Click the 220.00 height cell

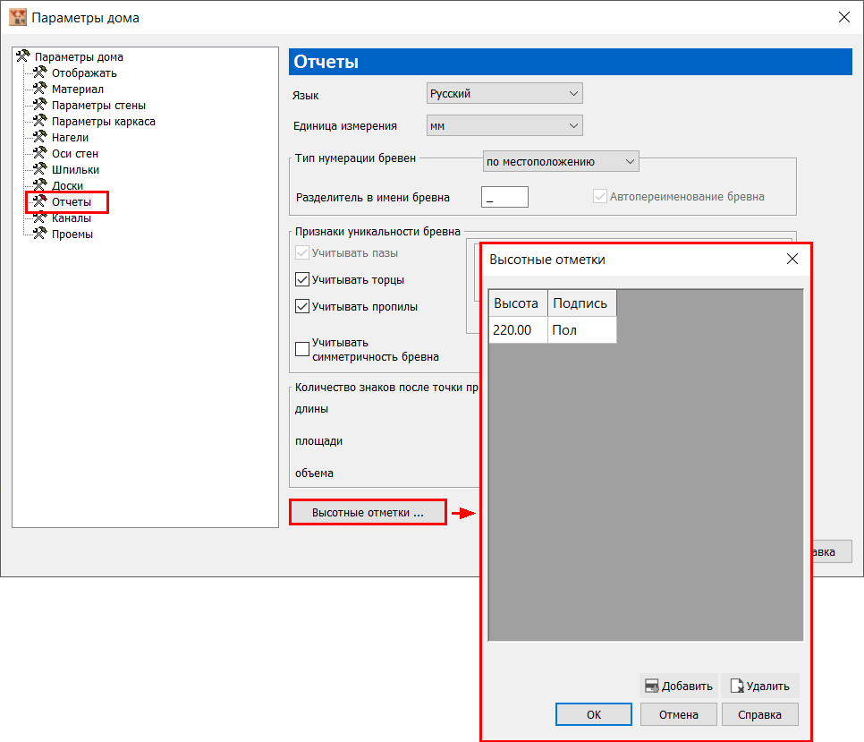pyautogui.click(x=518, y=329)
